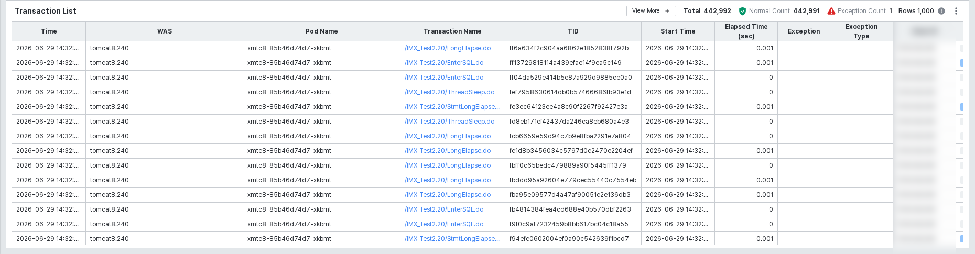Open EnterSQL.do link in row f9f0c9af7232...
The height and width of the screenshot is (254, 975).
pyautogui.click(x=444, y=224)
